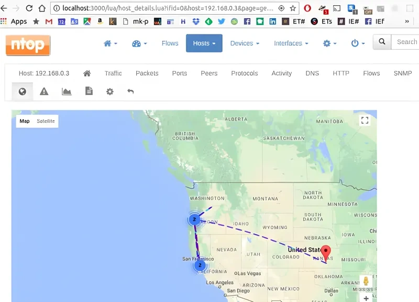Switch to the Packets tab

tap(147, 73)
